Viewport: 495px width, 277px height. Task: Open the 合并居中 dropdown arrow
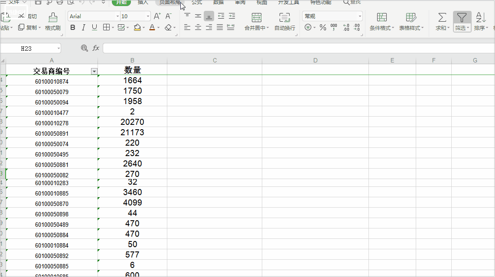(268, 28)
